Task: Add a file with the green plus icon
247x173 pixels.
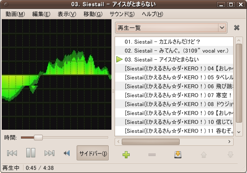Action: (126, 155)
